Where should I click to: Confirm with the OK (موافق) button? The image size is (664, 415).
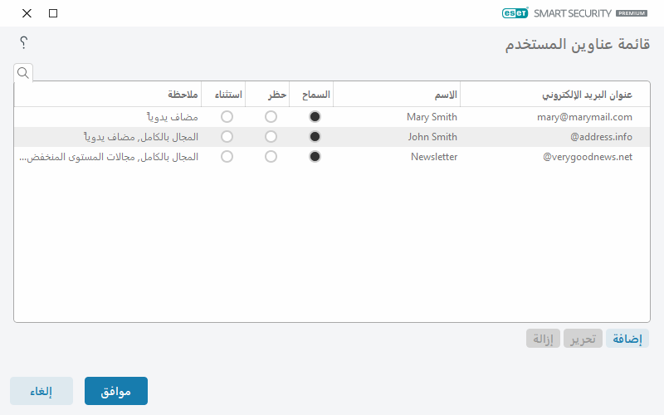pyautogui.click(x=116, y=391)
